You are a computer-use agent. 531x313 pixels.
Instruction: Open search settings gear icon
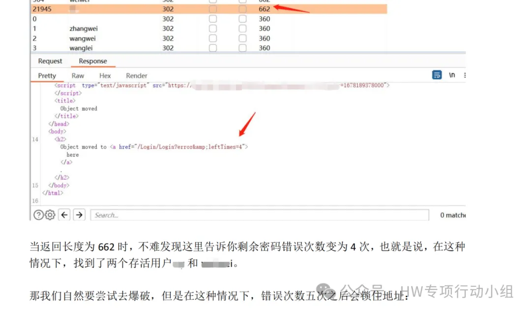click(50, 215)
